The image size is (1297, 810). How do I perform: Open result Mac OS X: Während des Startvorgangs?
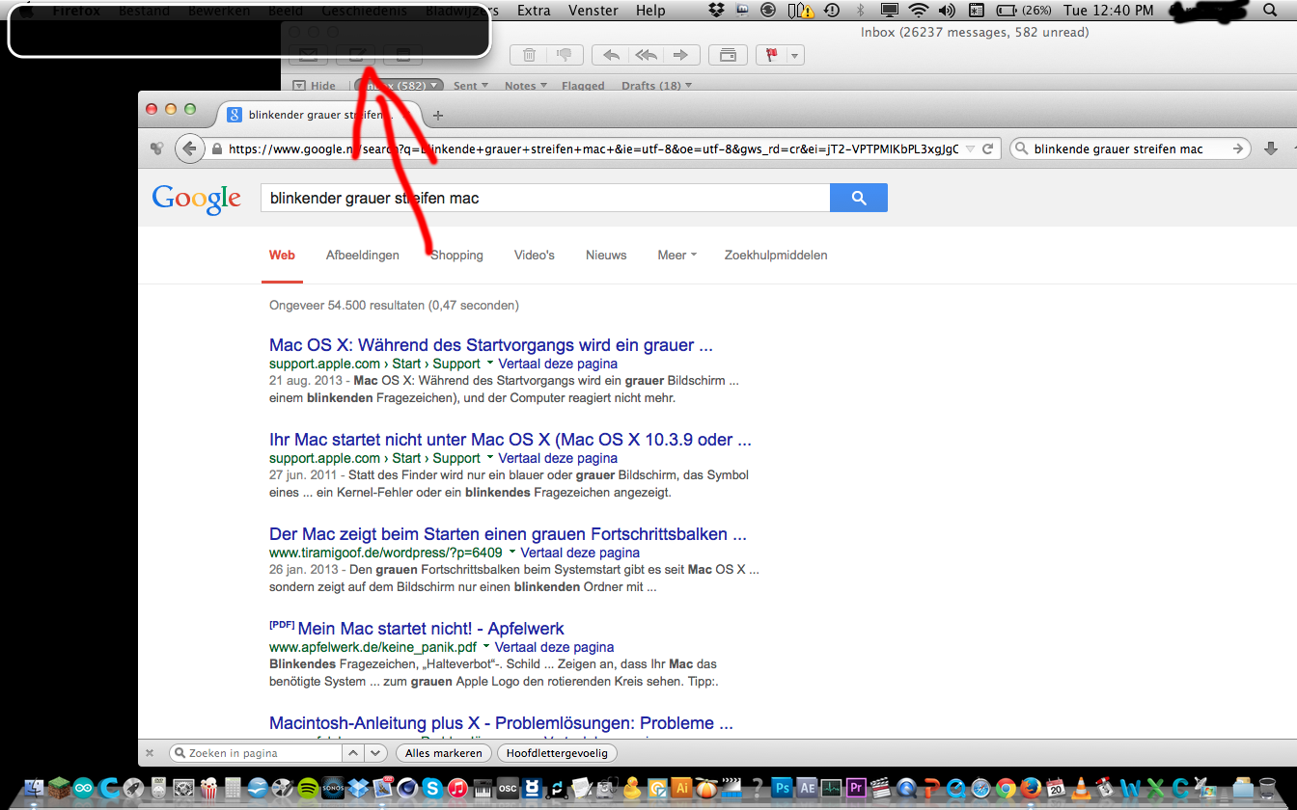(491, 345)
